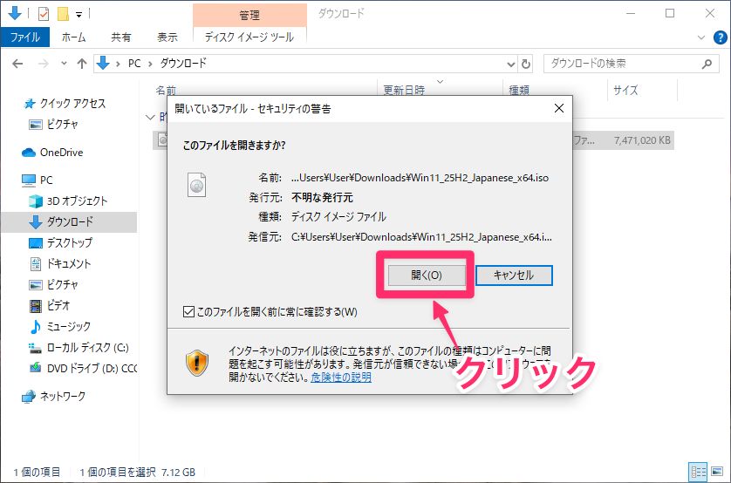Viewport: 731px width, 483px height.
Task: Open the 危険性の説明 link
Action: [x=341, y=378]
